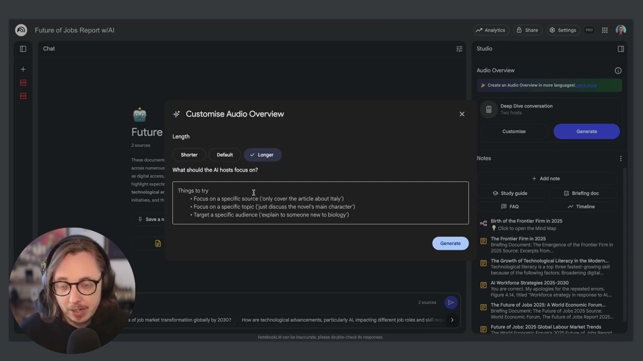Viewport: 643px width, 361px height.
Task: Click Customise in the Studio panel
Action: tap(514, 131)
